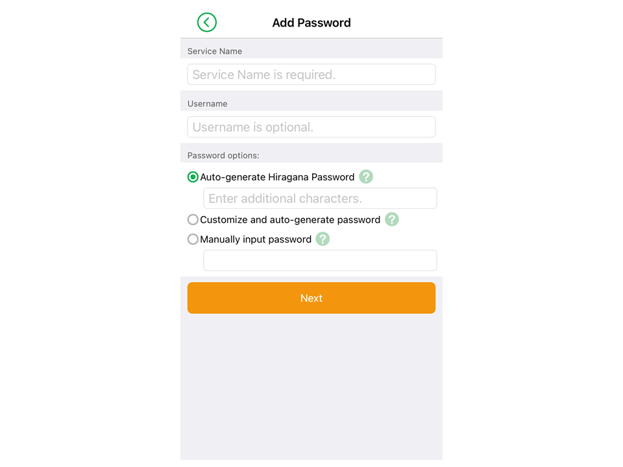Open help for Manually input password

[x=323, y=239]
